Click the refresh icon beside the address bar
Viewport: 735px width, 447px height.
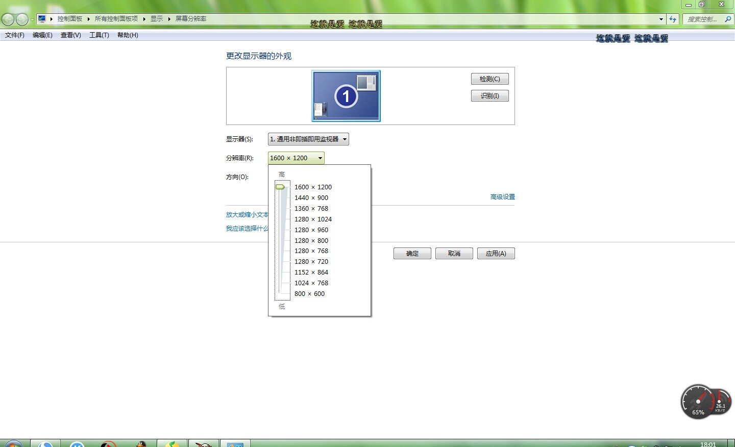673,19
